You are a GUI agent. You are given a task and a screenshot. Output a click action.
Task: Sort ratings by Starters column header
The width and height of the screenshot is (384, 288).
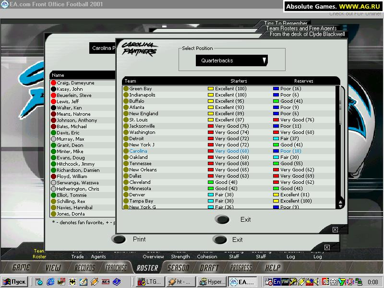239,81
